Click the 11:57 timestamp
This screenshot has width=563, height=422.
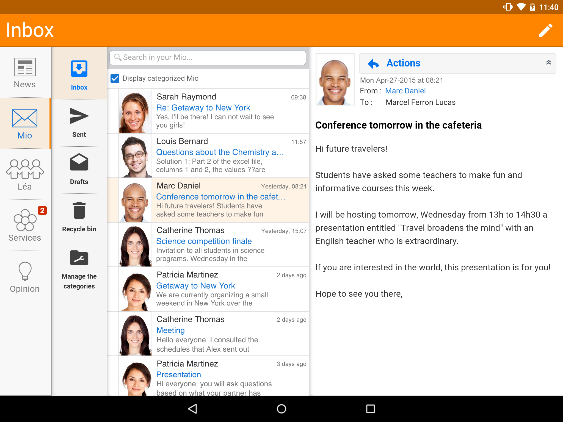pyautogui.click(x=299, y=142)
